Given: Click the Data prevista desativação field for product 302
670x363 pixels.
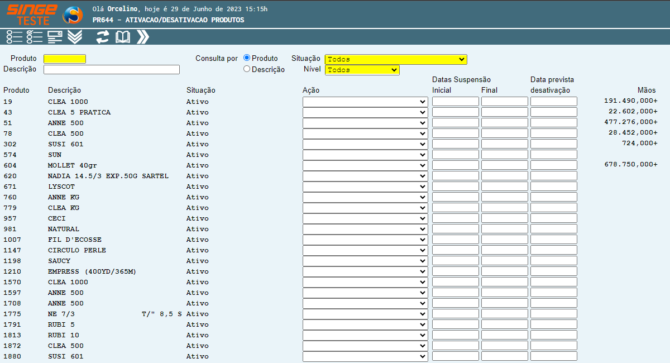Looking at the screenshot, I should tap(554, 144).
